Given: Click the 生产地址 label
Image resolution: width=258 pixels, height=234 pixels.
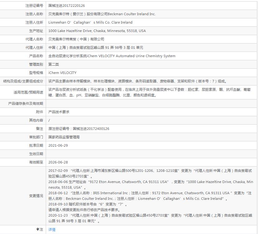Looking at the screenshot, I should coord(36,31).
